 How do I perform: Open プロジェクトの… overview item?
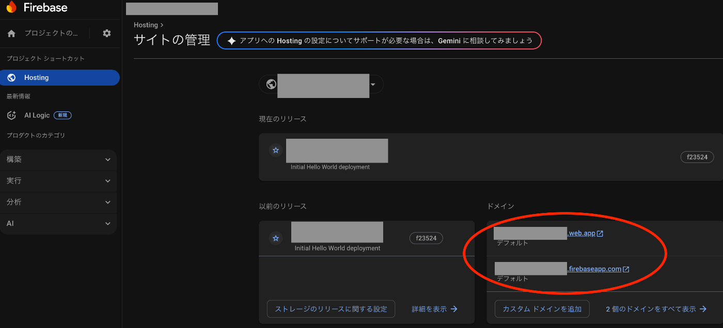click(x=51, y=33)
